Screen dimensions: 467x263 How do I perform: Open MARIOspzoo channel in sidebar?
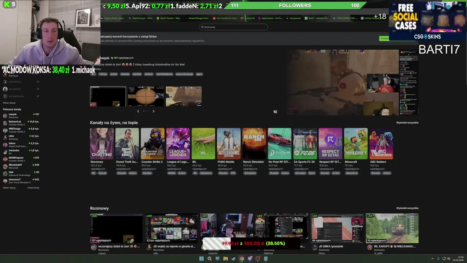click(21, 159)
